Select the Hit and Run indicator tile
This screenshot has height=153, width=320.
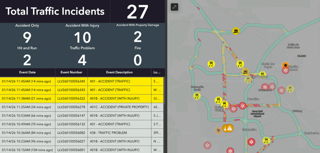coord(27,57)
